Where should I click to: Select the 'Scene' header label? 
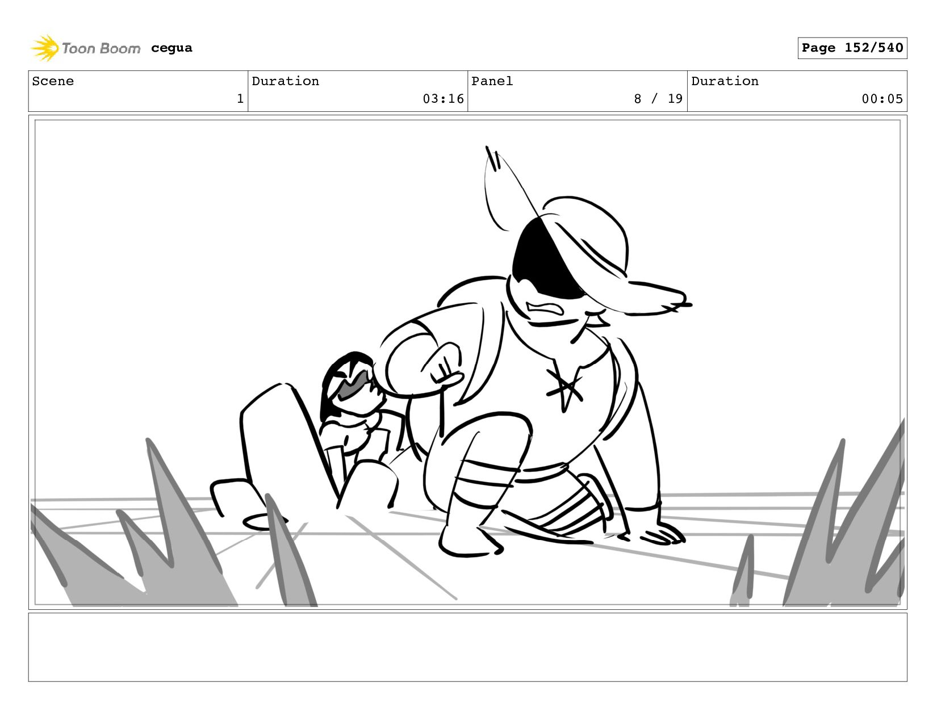click(53, 81)
